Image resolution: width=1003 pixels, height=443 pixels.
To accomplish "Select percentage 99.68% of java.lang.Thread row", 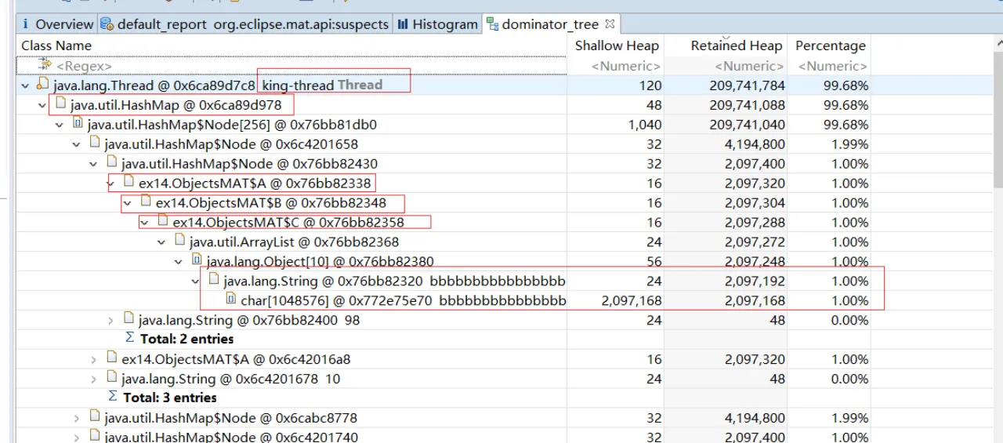I will coord(845,85).
